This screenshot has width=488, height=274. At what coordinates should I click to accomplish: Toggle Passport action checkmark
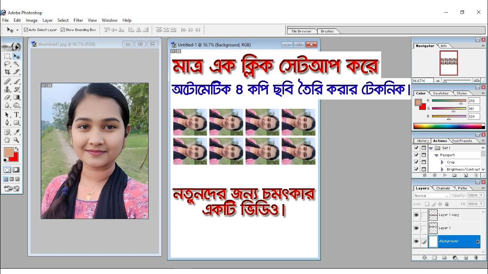click(x=416, y=155)
